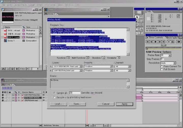Enable From Current Time checkbox
The height and width of the screenshot is (128, 183).
tap(162, 67)
